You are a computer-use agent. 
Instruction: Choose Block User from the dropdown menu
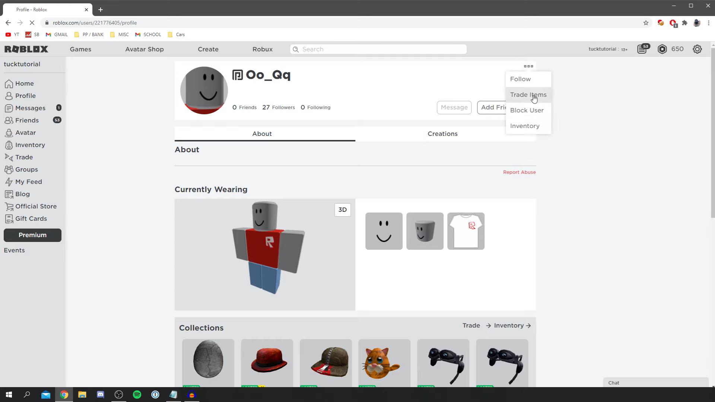528,111
